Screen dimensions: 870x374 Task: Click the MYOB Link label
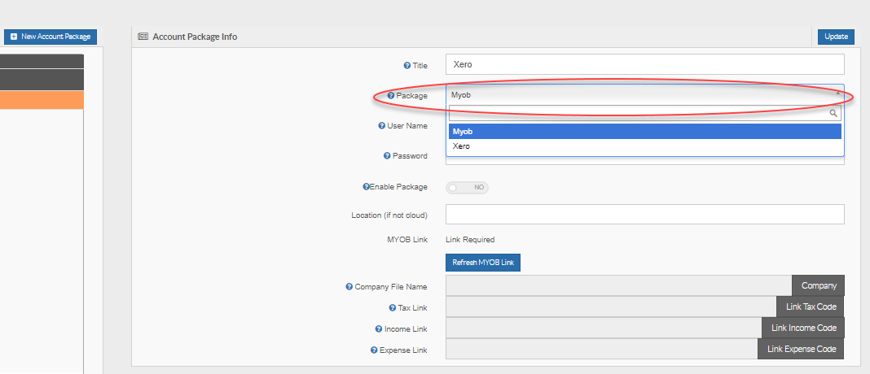pyautogui.click(x=407, y=240)
